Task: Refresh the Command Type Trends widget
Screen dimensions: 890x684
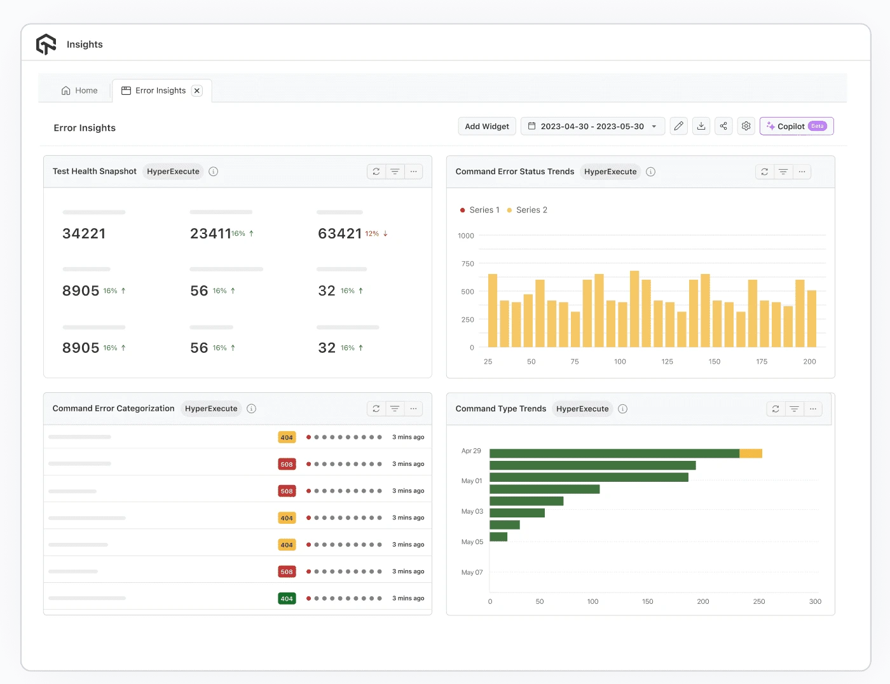Action: [776, 409]
